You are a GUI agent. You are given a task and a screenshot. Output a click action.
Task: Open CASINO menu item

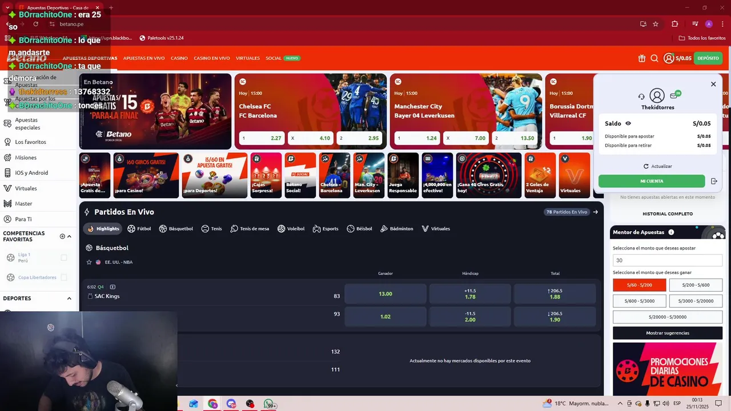tap(179, 58)
